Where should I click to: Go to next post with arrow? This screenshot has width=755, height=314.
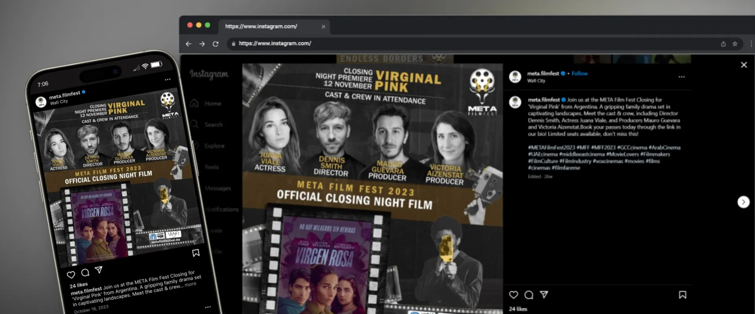pos(743,202)
